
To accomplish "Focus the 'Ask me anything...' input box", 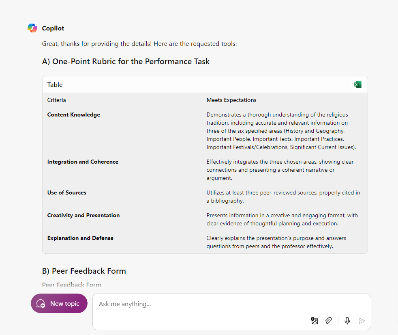I will 231,312.
